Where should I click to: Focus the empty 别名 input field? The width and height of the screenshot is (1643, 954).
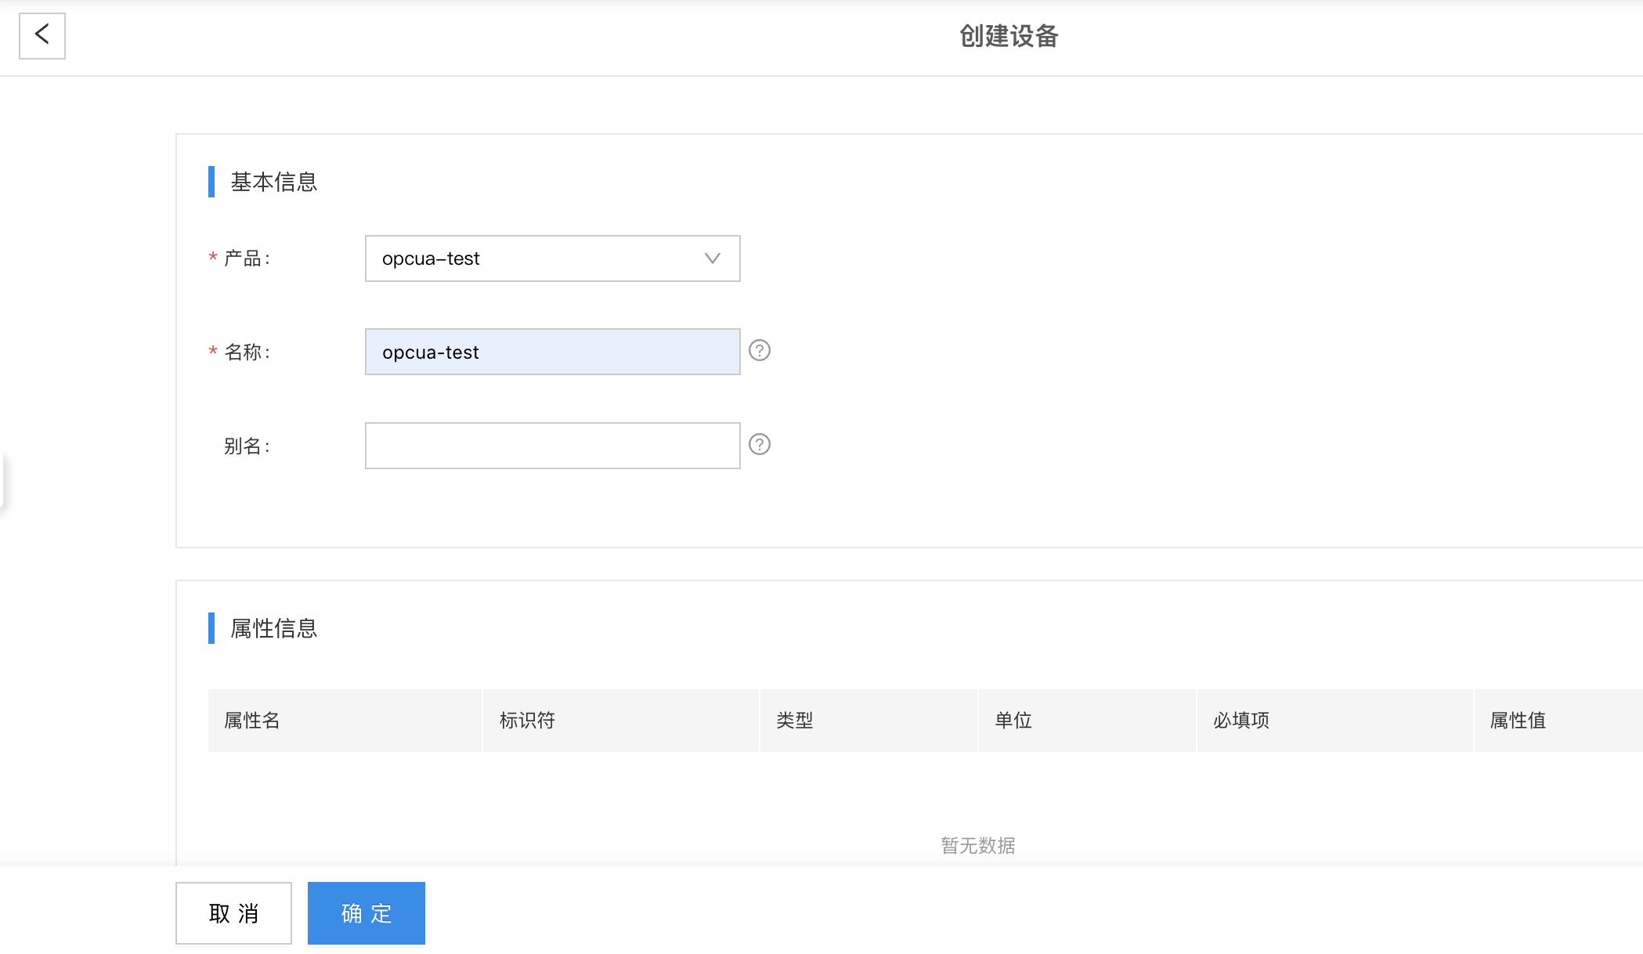[x=552, y=446]
